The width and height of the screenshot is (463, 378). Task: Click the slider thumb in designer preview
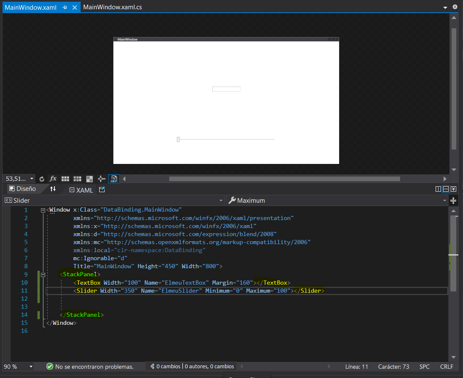(x=178, y=139)
